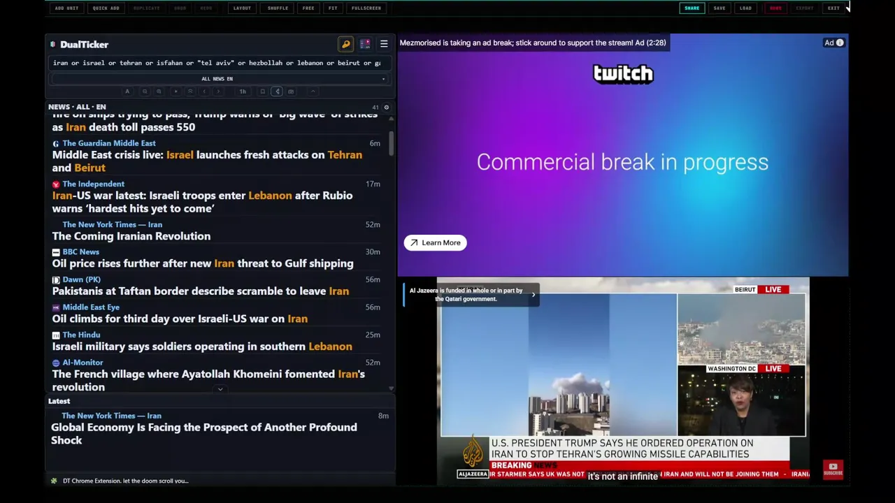The width and height of the screenshot is (895, 503).
Task: Click the next arrow in ticker toolbar
Action: (218, 92)
